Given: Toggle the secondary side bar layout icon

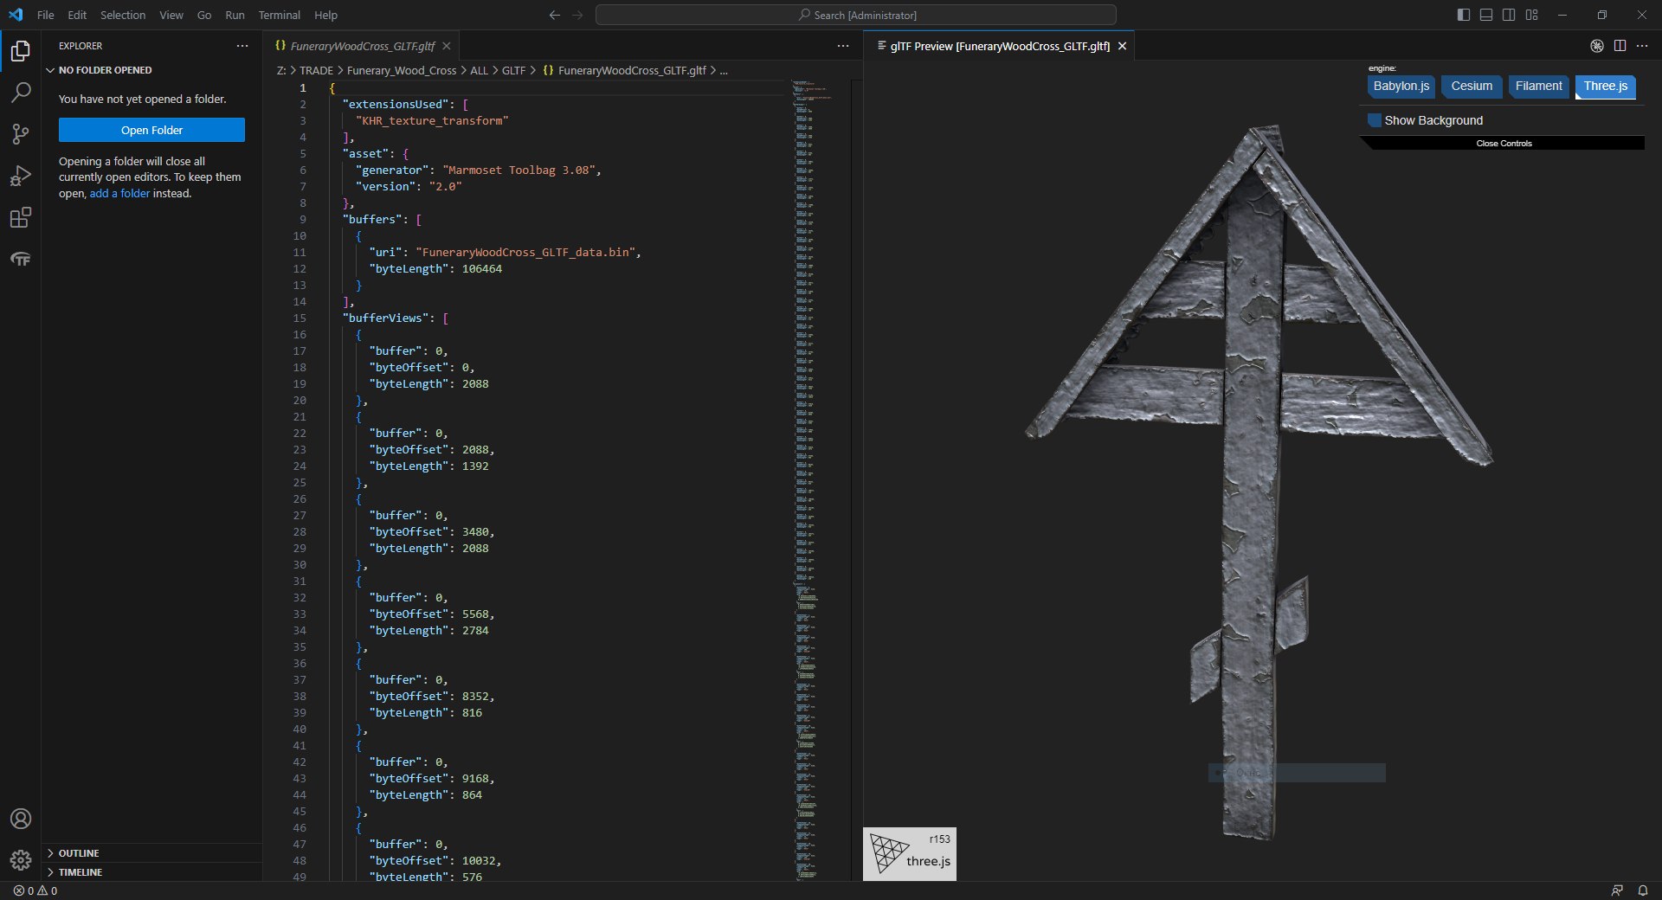Looking at the screenshot, I should pyautogui.click(x=1509, y=15).
